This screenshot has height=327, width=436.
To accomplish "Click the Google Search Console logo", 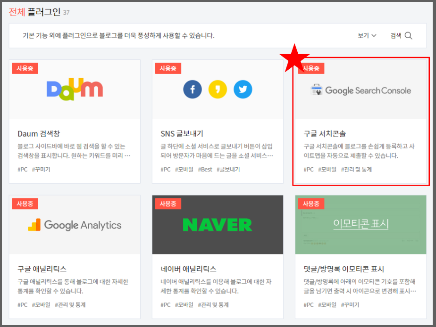I will [x=361, y=90].
